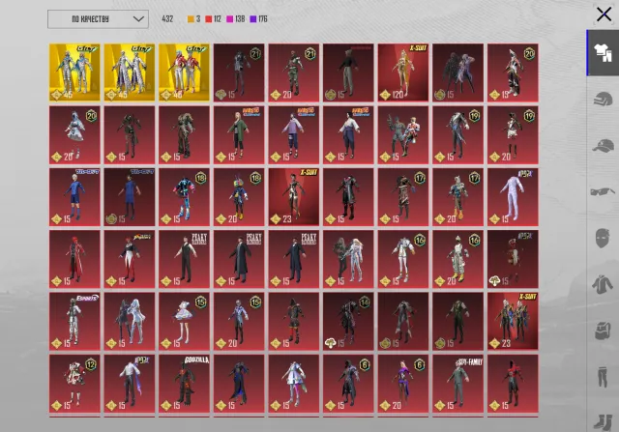Select the level 16 outfit valued 15
Viewport: 619px width, 432px height.
tap(403, 259)
